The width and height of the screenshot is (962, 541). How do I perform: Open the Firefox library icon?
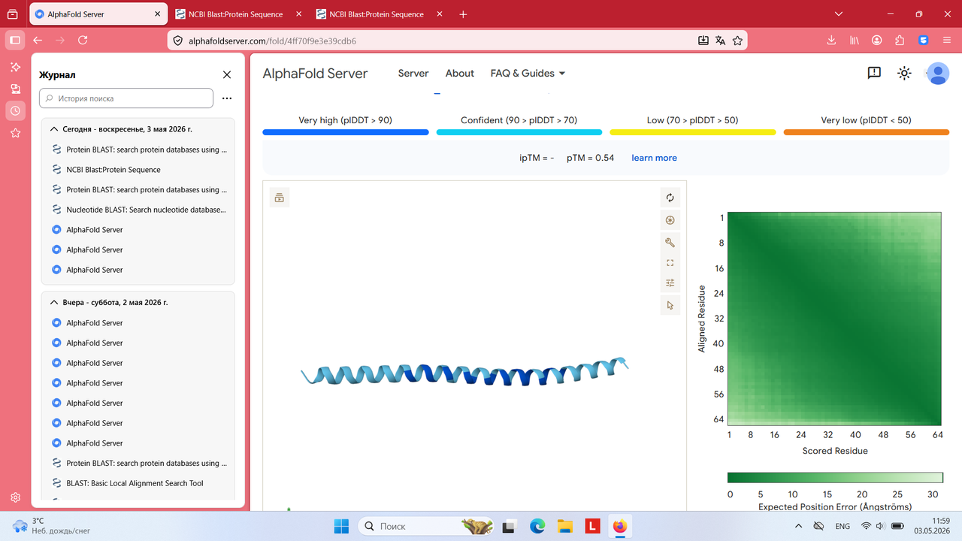[x=855, y=41]
